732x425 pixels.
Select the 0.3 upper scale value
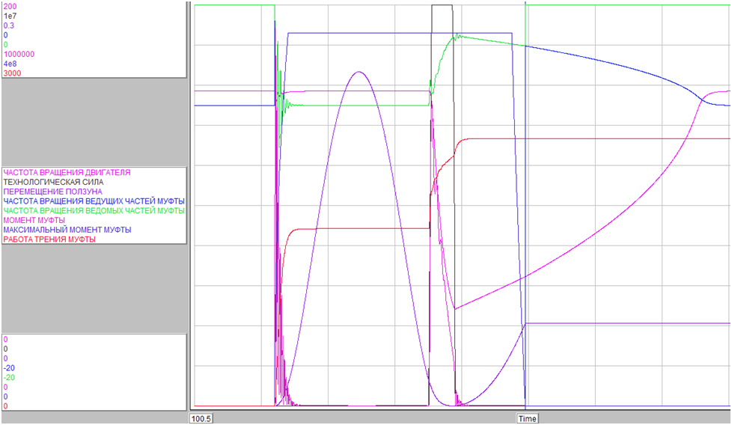point(8,25)
